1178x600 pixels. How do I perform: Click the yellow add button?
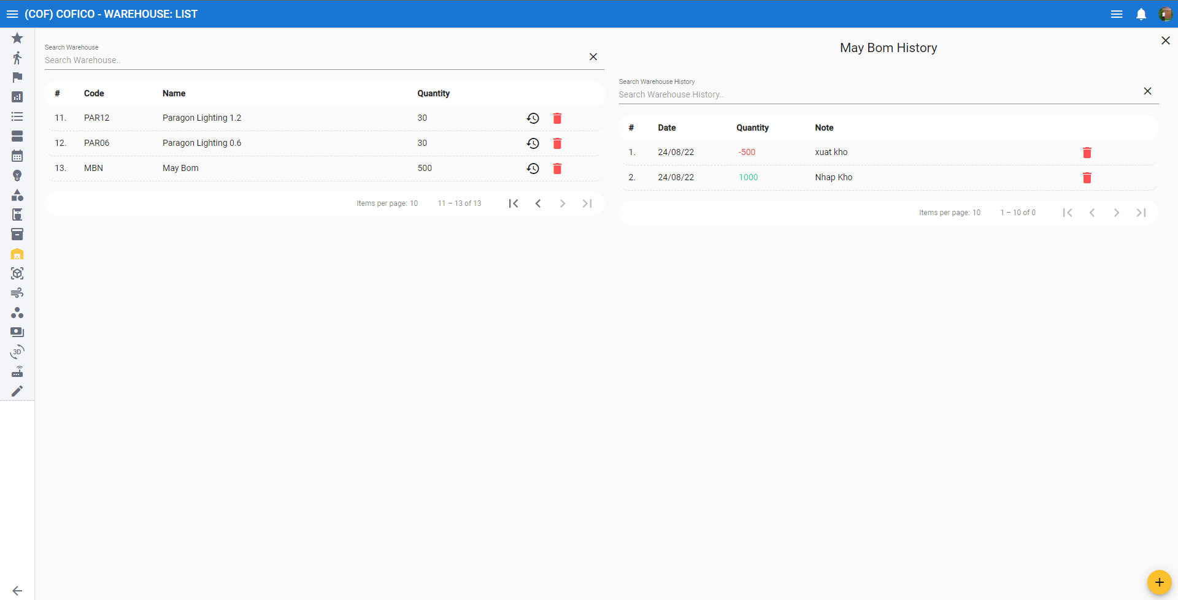click(1158, 582)
